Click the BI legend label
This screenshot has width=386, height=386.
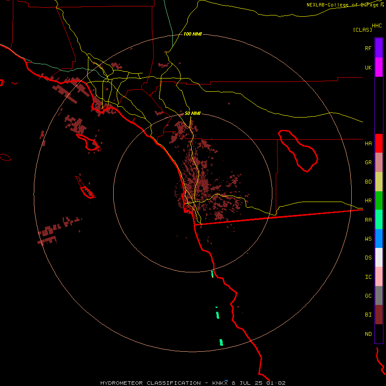coord(368,315)
